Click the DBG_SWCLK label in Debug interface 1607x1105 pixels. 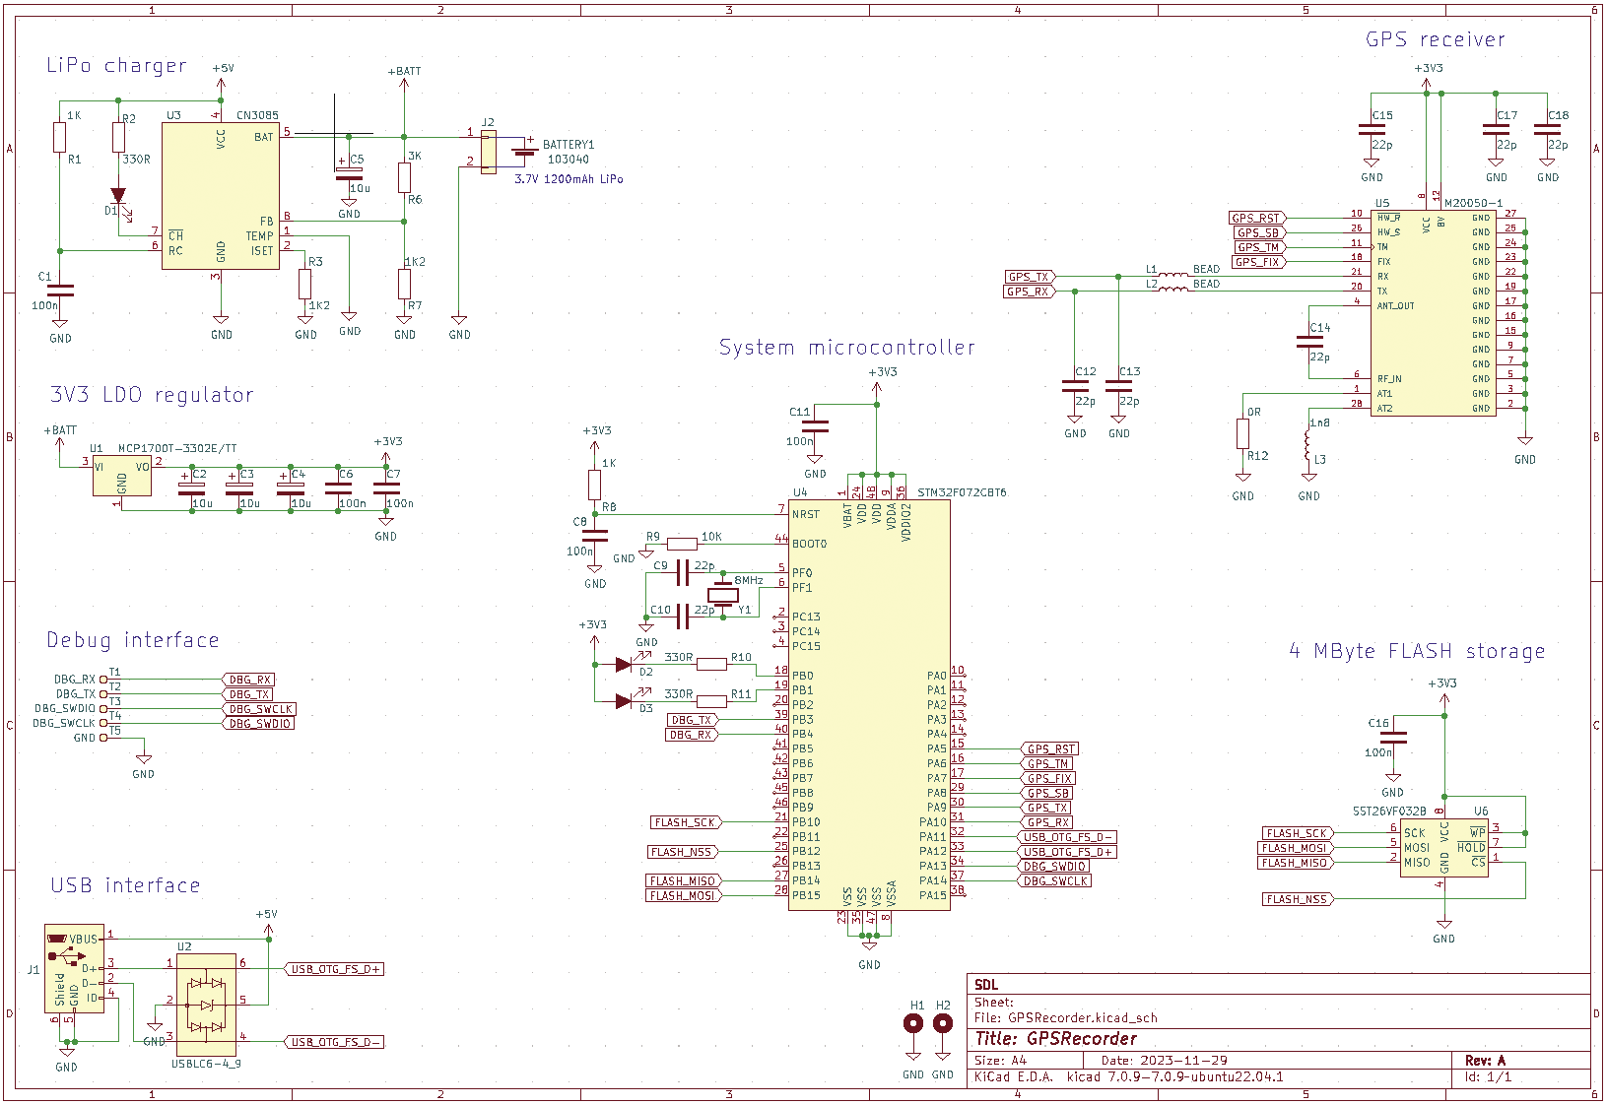pos(260,709)
